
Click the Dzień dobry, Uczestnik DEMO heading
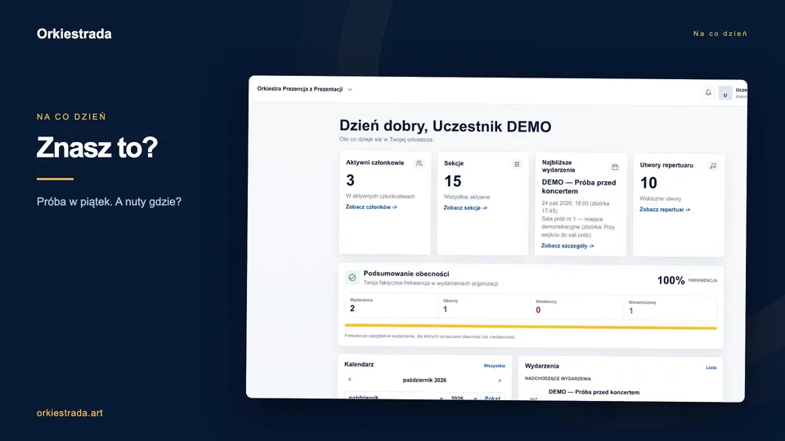445,126
